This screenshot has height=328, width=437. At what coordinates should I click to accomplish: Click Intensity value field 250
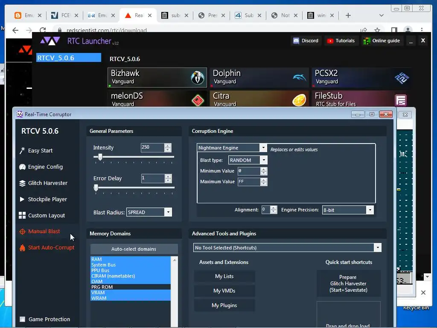click(152, 147)
